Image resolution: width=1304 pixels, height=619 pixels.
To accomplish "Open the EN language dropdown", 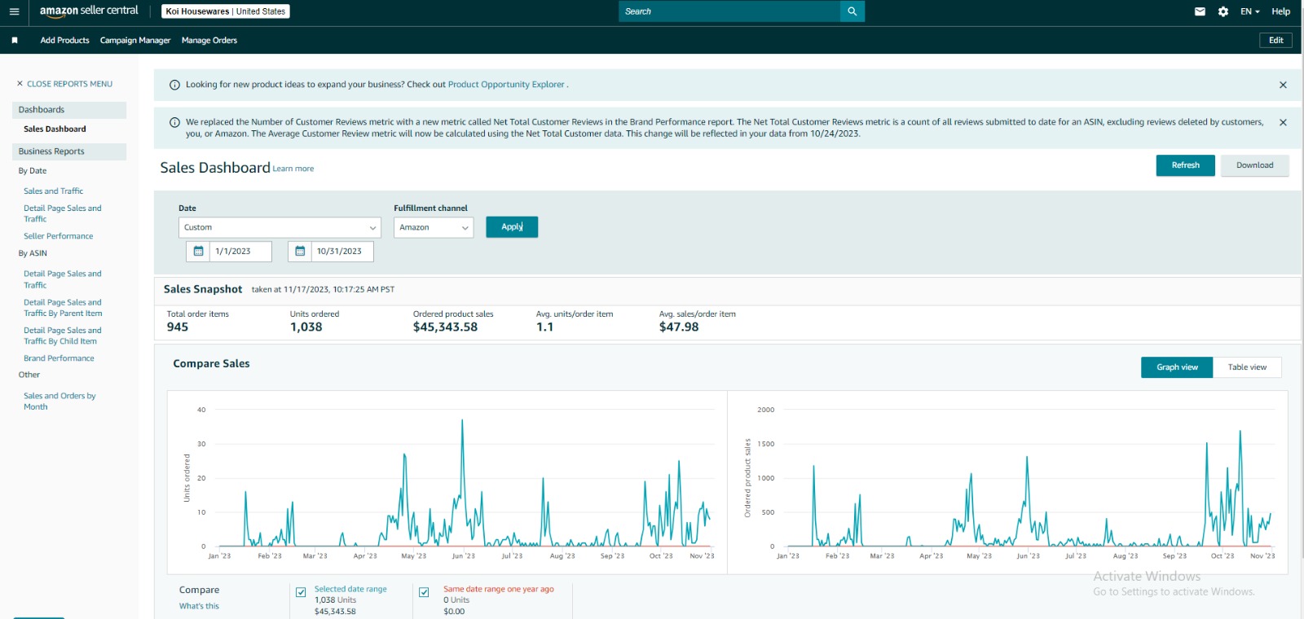I will pyautogui.click(x=1249, y=11).
